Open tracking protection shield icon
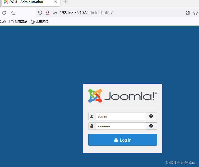Image resolution: width=199 pixels, height=167 pixels. point(40,13)
